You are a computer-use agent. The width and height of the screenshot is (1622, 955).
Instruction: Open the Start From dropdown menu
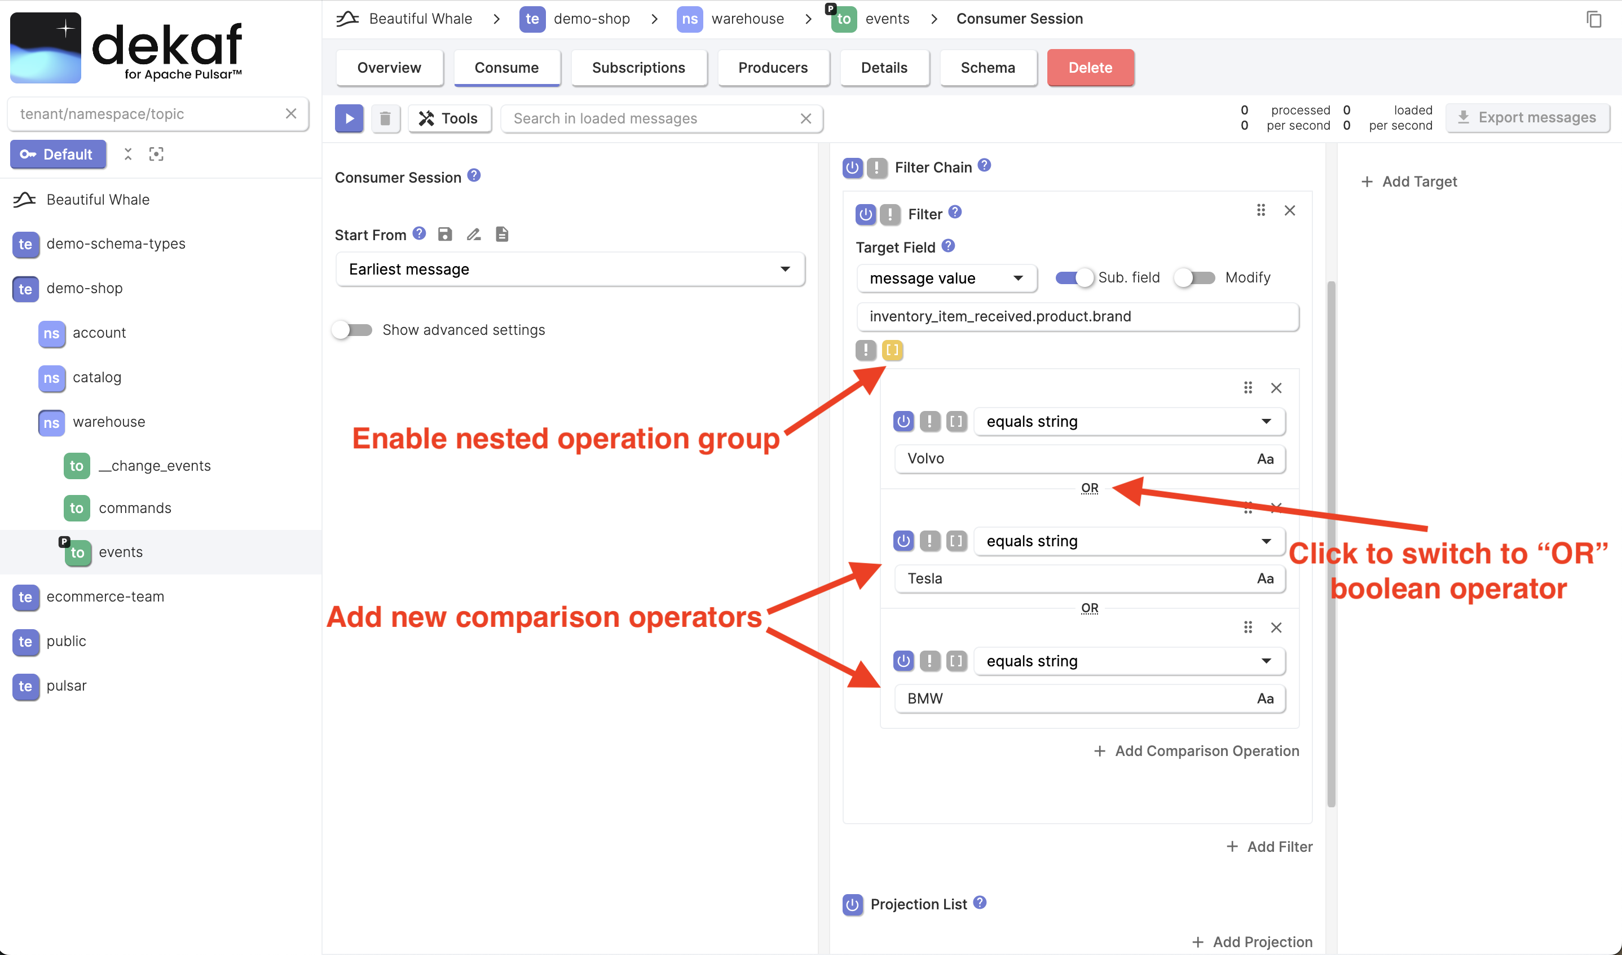tap(566, 268)
